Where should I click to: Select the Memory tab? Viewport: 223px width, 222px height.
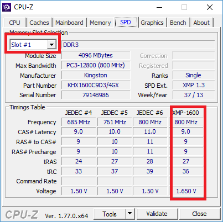[x=100, y=23]
